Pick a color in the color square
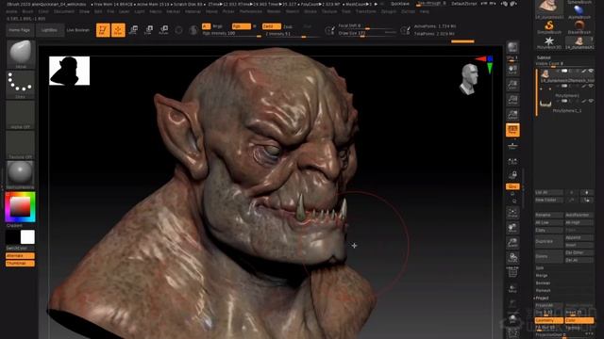This screenshot has height=339, width=604. pos(20,207)
